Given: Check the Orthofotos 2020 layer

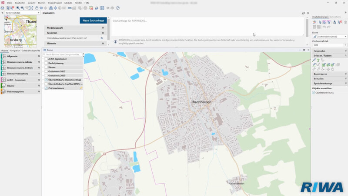Looking at the screenshot, I should tap(46, 76).
